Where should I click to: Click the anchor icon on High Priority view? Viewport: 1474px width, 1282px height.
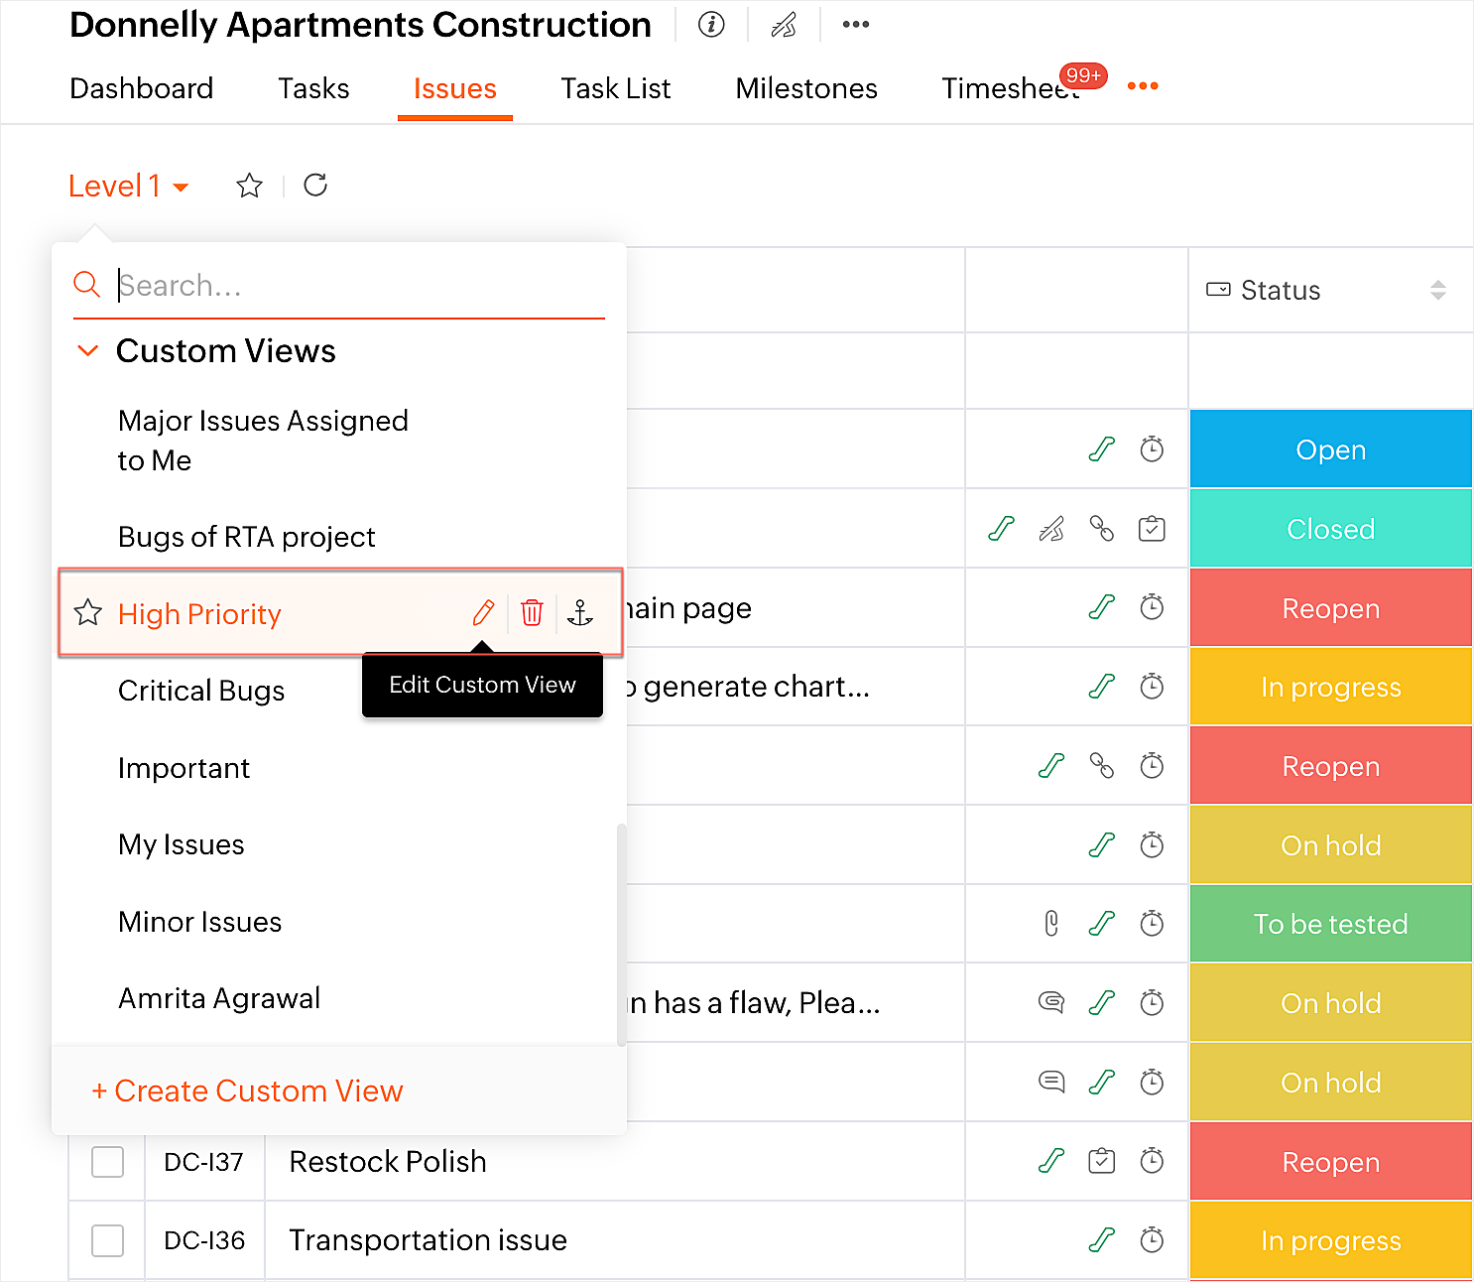point(580,613)
